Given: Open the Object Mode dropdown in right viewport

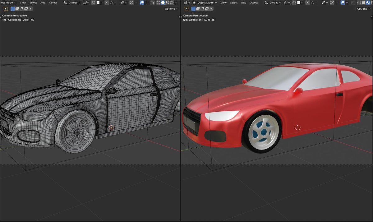Looking at the screenshot, I should pos(205,2).
